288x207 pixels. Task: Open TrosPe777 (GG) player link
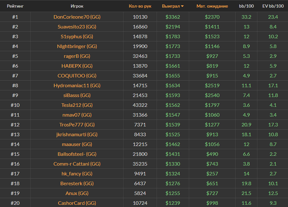point(77,125)
